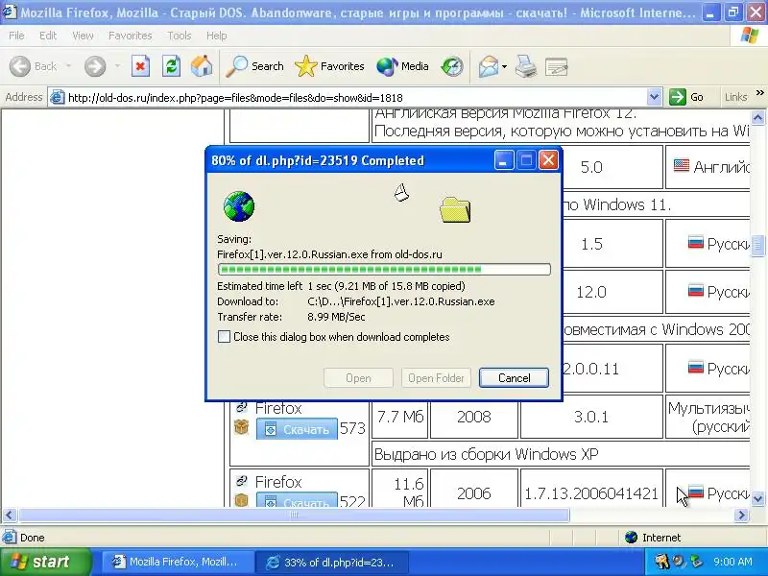
Task: Click Скачать button with count 573
Action: [x=297, y=429]
